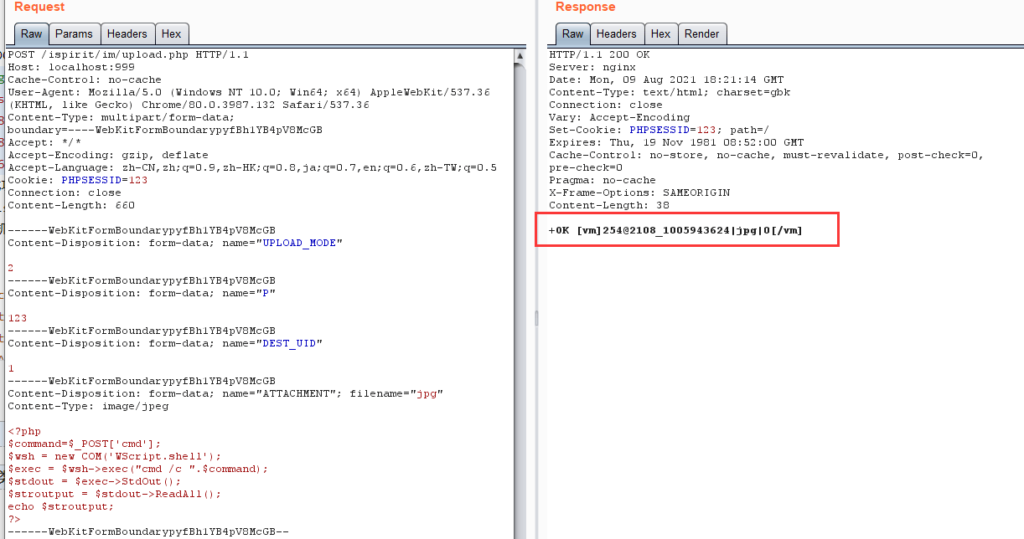Viewport: 1024px width, 539px height.
Task: Click the +OK [vm]254@2108 response body text
Action: (x=675, y=230)
